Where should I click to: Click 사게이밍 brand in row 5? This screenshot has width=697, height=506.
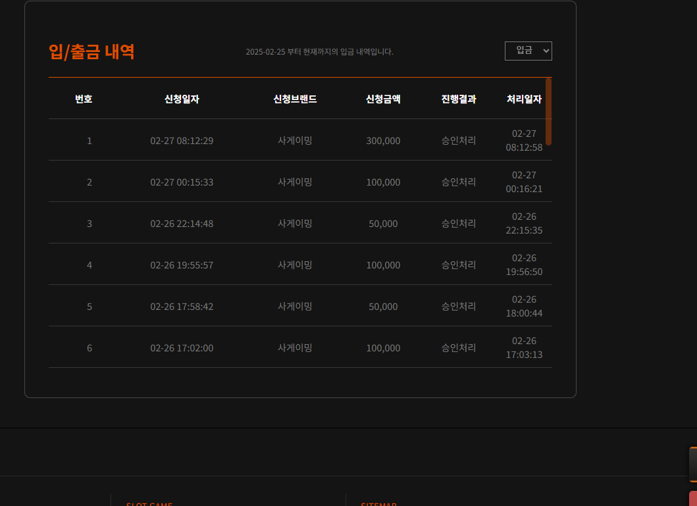tap(295, 307)
